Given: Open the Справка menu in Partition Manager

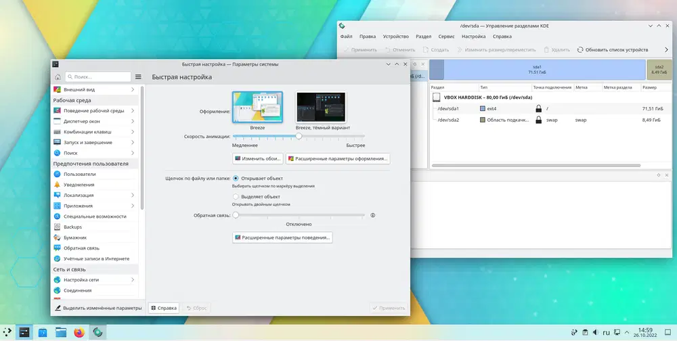Looking at the screenshot, I should (x=502, y=37).
